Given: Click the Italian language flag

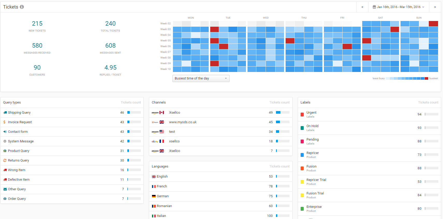Looking at the screenshot, I should pyautogui.click(x=154, y=216).
